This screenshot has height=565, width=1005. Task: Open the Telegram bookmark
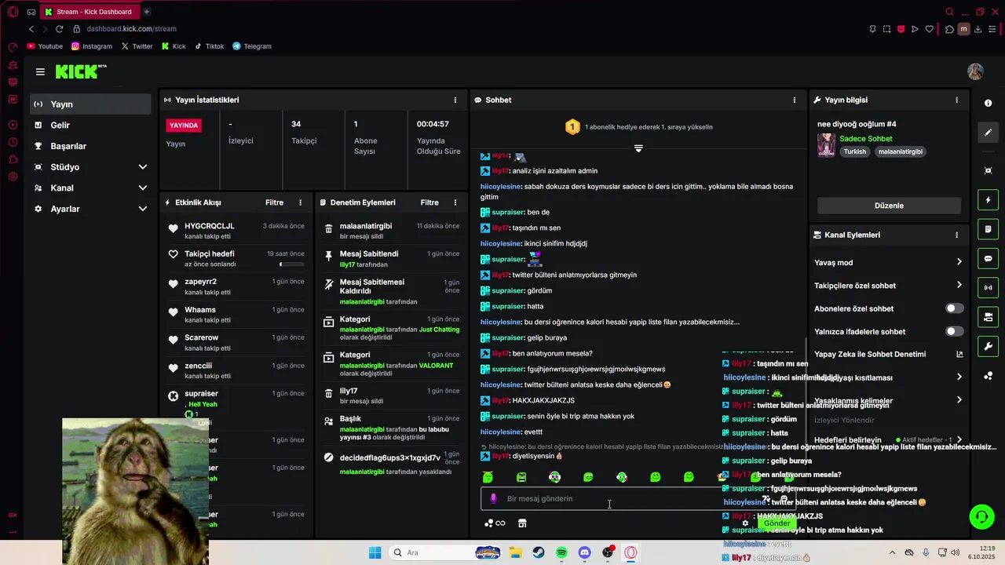coord(252,46)
